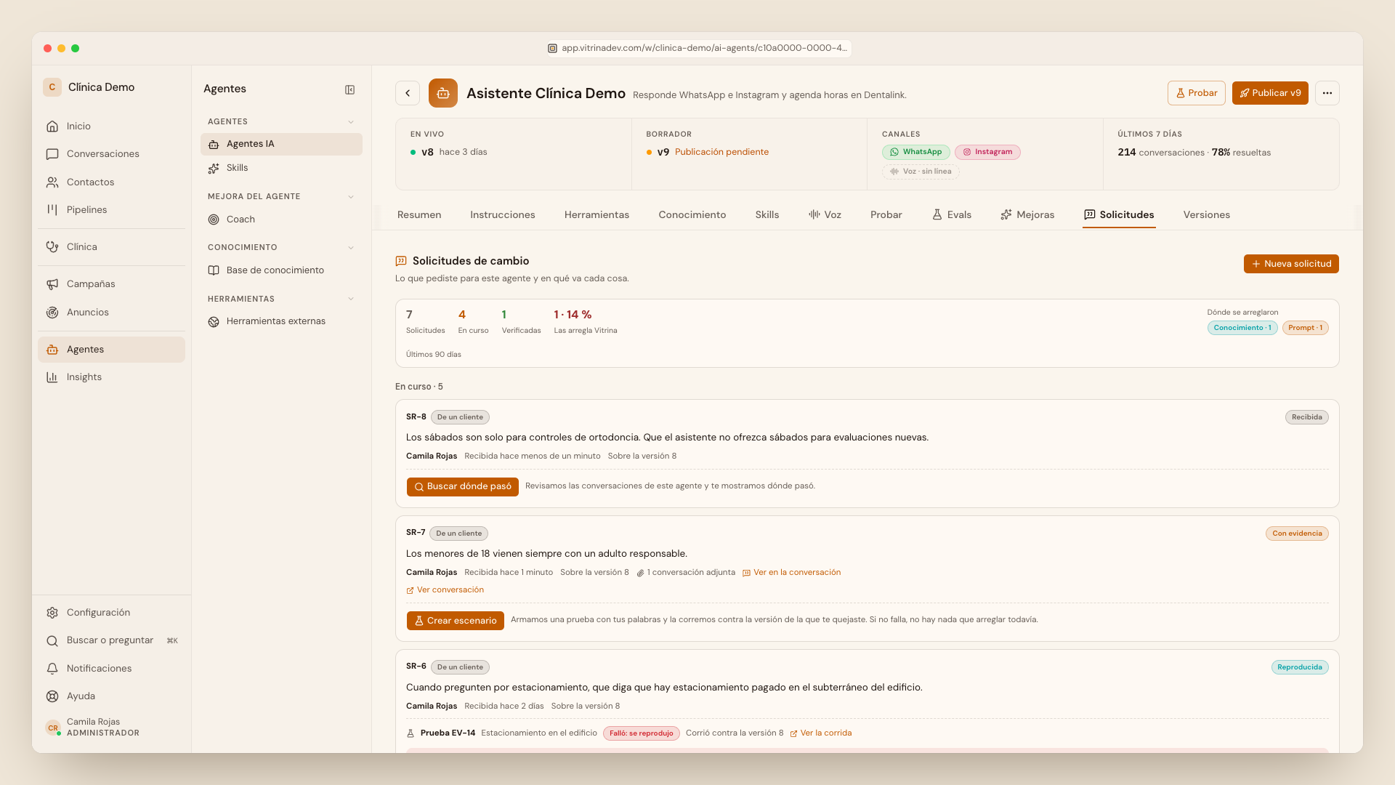Click Publicar v9 button
Viewport: 1395px width, 785px height.
click(x=1270, y=93)
